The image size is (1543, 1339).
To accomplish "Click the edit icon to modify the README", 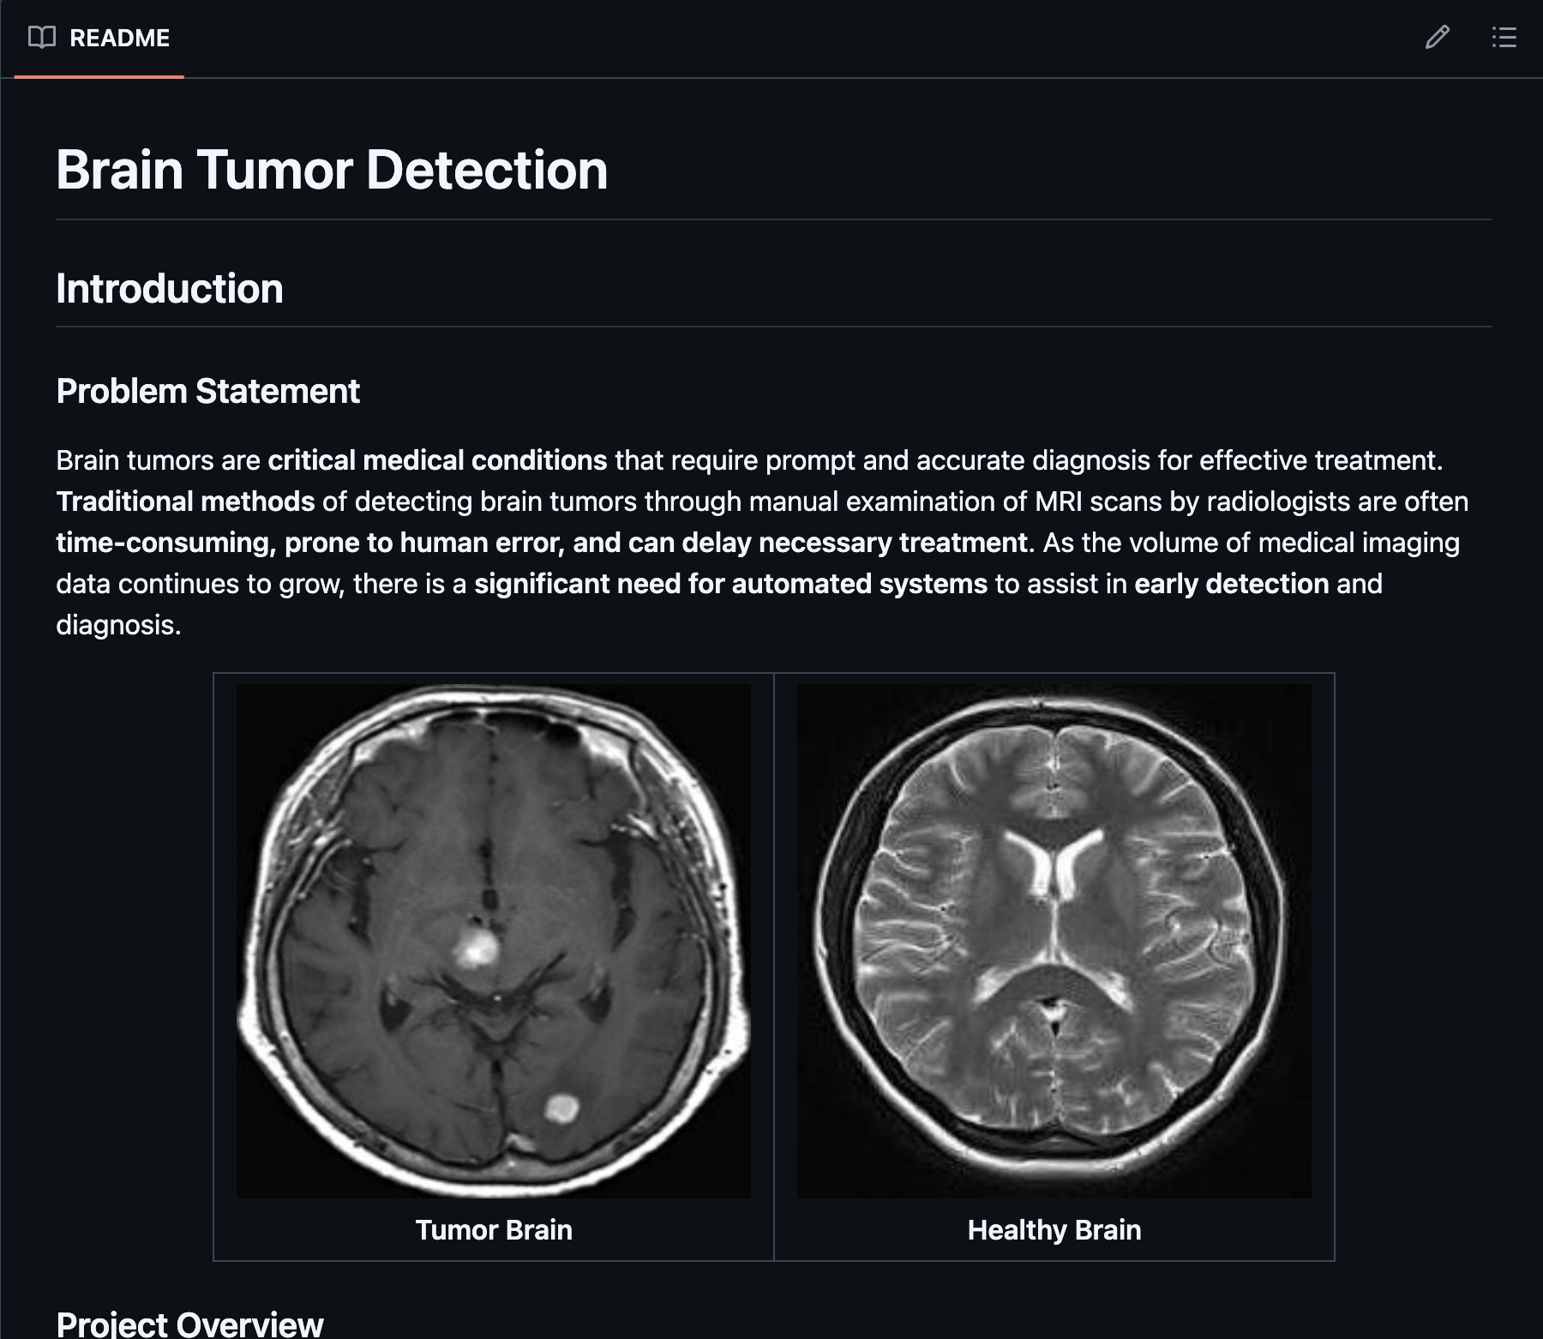I will tap(1438, 37).
